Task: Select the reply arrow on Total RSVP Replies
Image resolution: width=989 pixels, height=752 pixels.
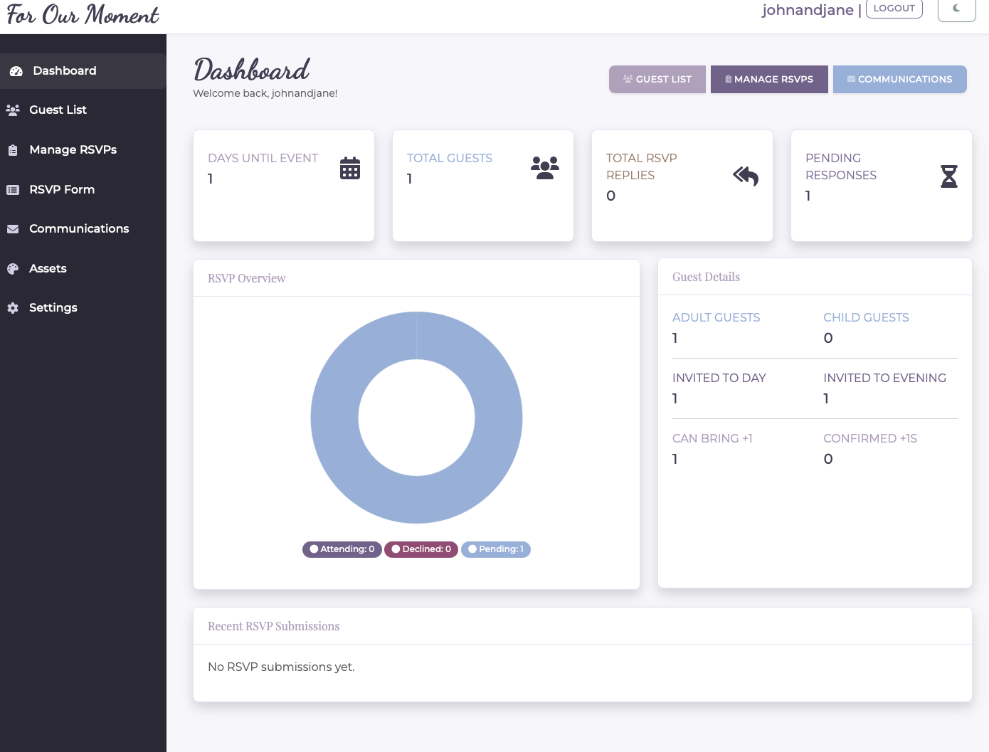Action: pyautogui.click(x=745, y=176)
